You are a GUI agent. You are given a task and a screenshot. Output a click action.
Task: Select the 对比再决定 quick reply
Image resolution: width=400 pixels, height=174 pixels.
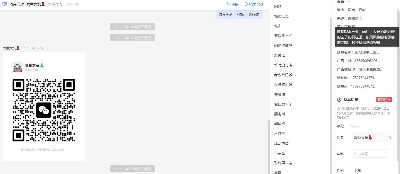283,163
